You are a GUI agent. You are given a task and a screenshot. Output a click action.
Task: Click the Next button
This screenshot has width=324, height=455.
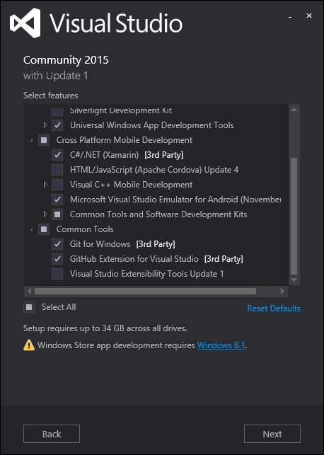tap(272, 434)
